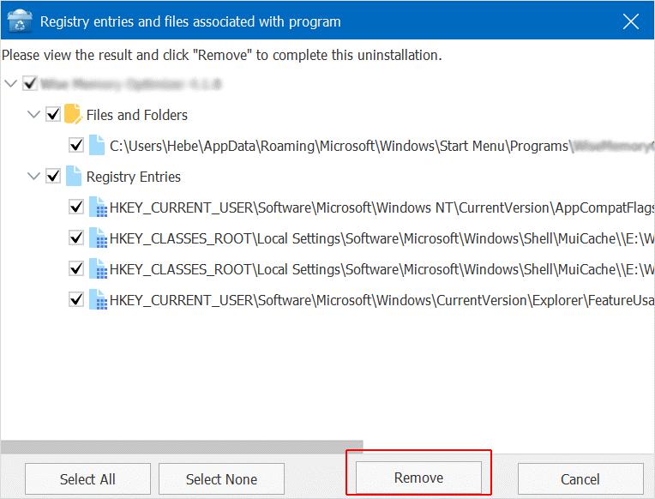Collapse the Registry Entries node
655x499 pixels.
[33, 176]
